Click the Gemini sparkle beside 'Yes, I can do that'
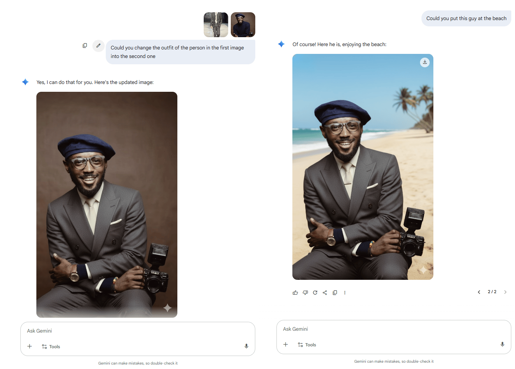The image size is (515, 369). click(x=25, y=82)
